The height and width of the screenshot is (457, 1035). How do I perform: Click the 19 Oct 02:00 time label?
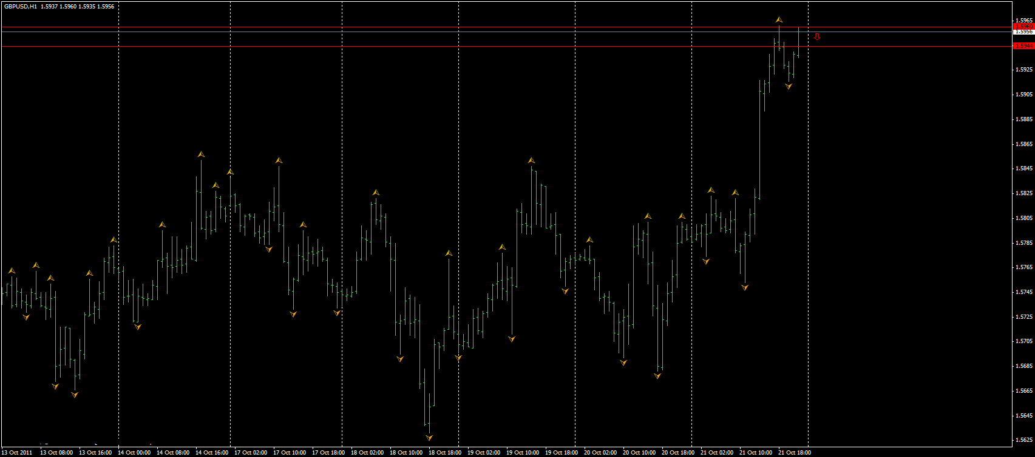coord(484,452)
